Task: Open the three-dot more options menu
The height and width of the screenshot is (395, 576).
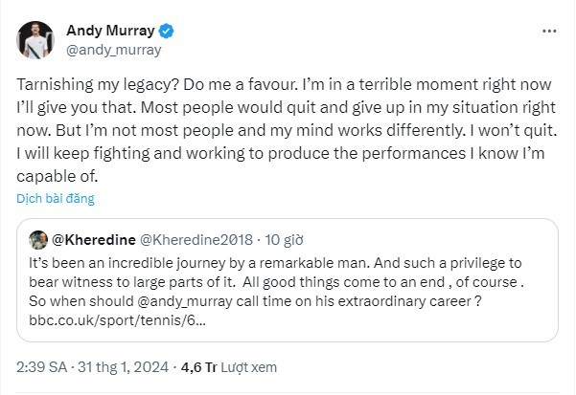Action: (x=549, y=32)
